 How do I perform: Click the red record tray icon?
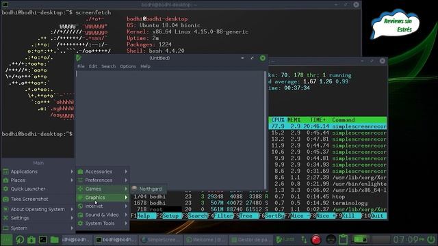coord(316,240)
